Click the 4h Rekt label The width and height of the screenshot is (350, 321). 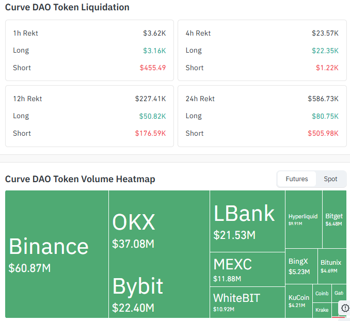(x=198, y=33)
